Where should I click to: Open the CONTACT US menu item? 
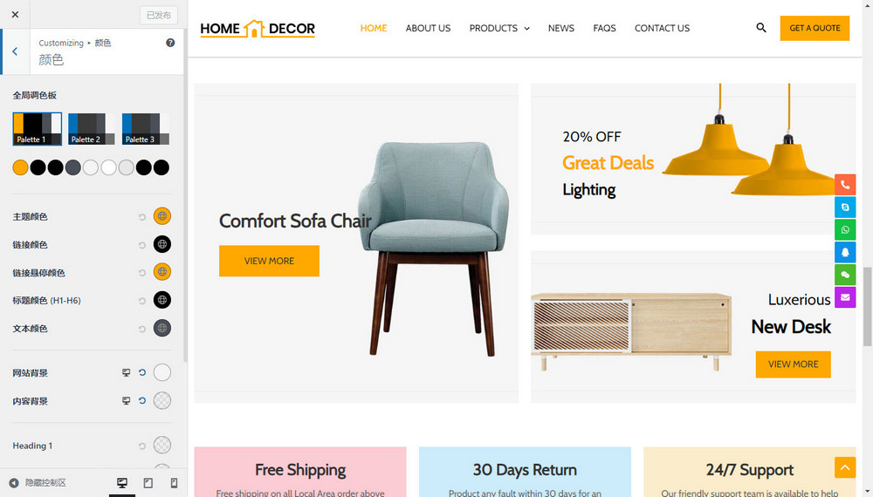pyautogui.click(x=662, y=28)
